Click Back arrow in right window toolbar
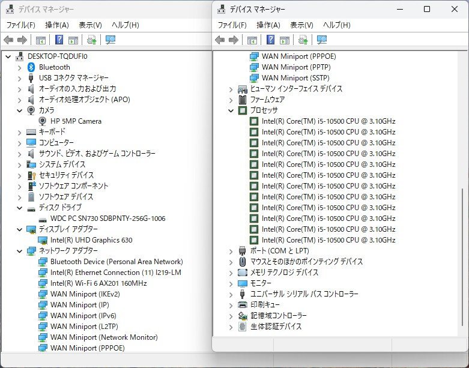The image size is (469, 368). 220,40
